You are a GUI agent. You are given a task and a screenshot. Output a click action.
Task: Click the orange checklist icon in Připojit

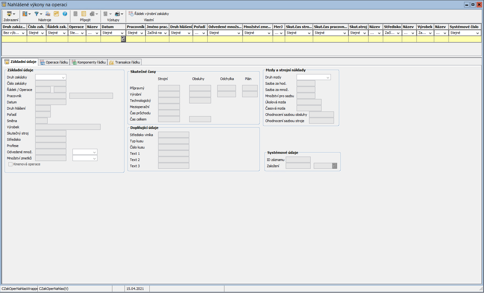(84, 14)
